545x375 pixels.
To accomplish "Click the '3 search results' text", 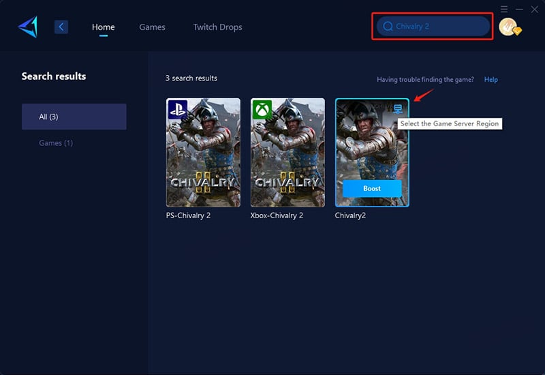I will 191,78.
